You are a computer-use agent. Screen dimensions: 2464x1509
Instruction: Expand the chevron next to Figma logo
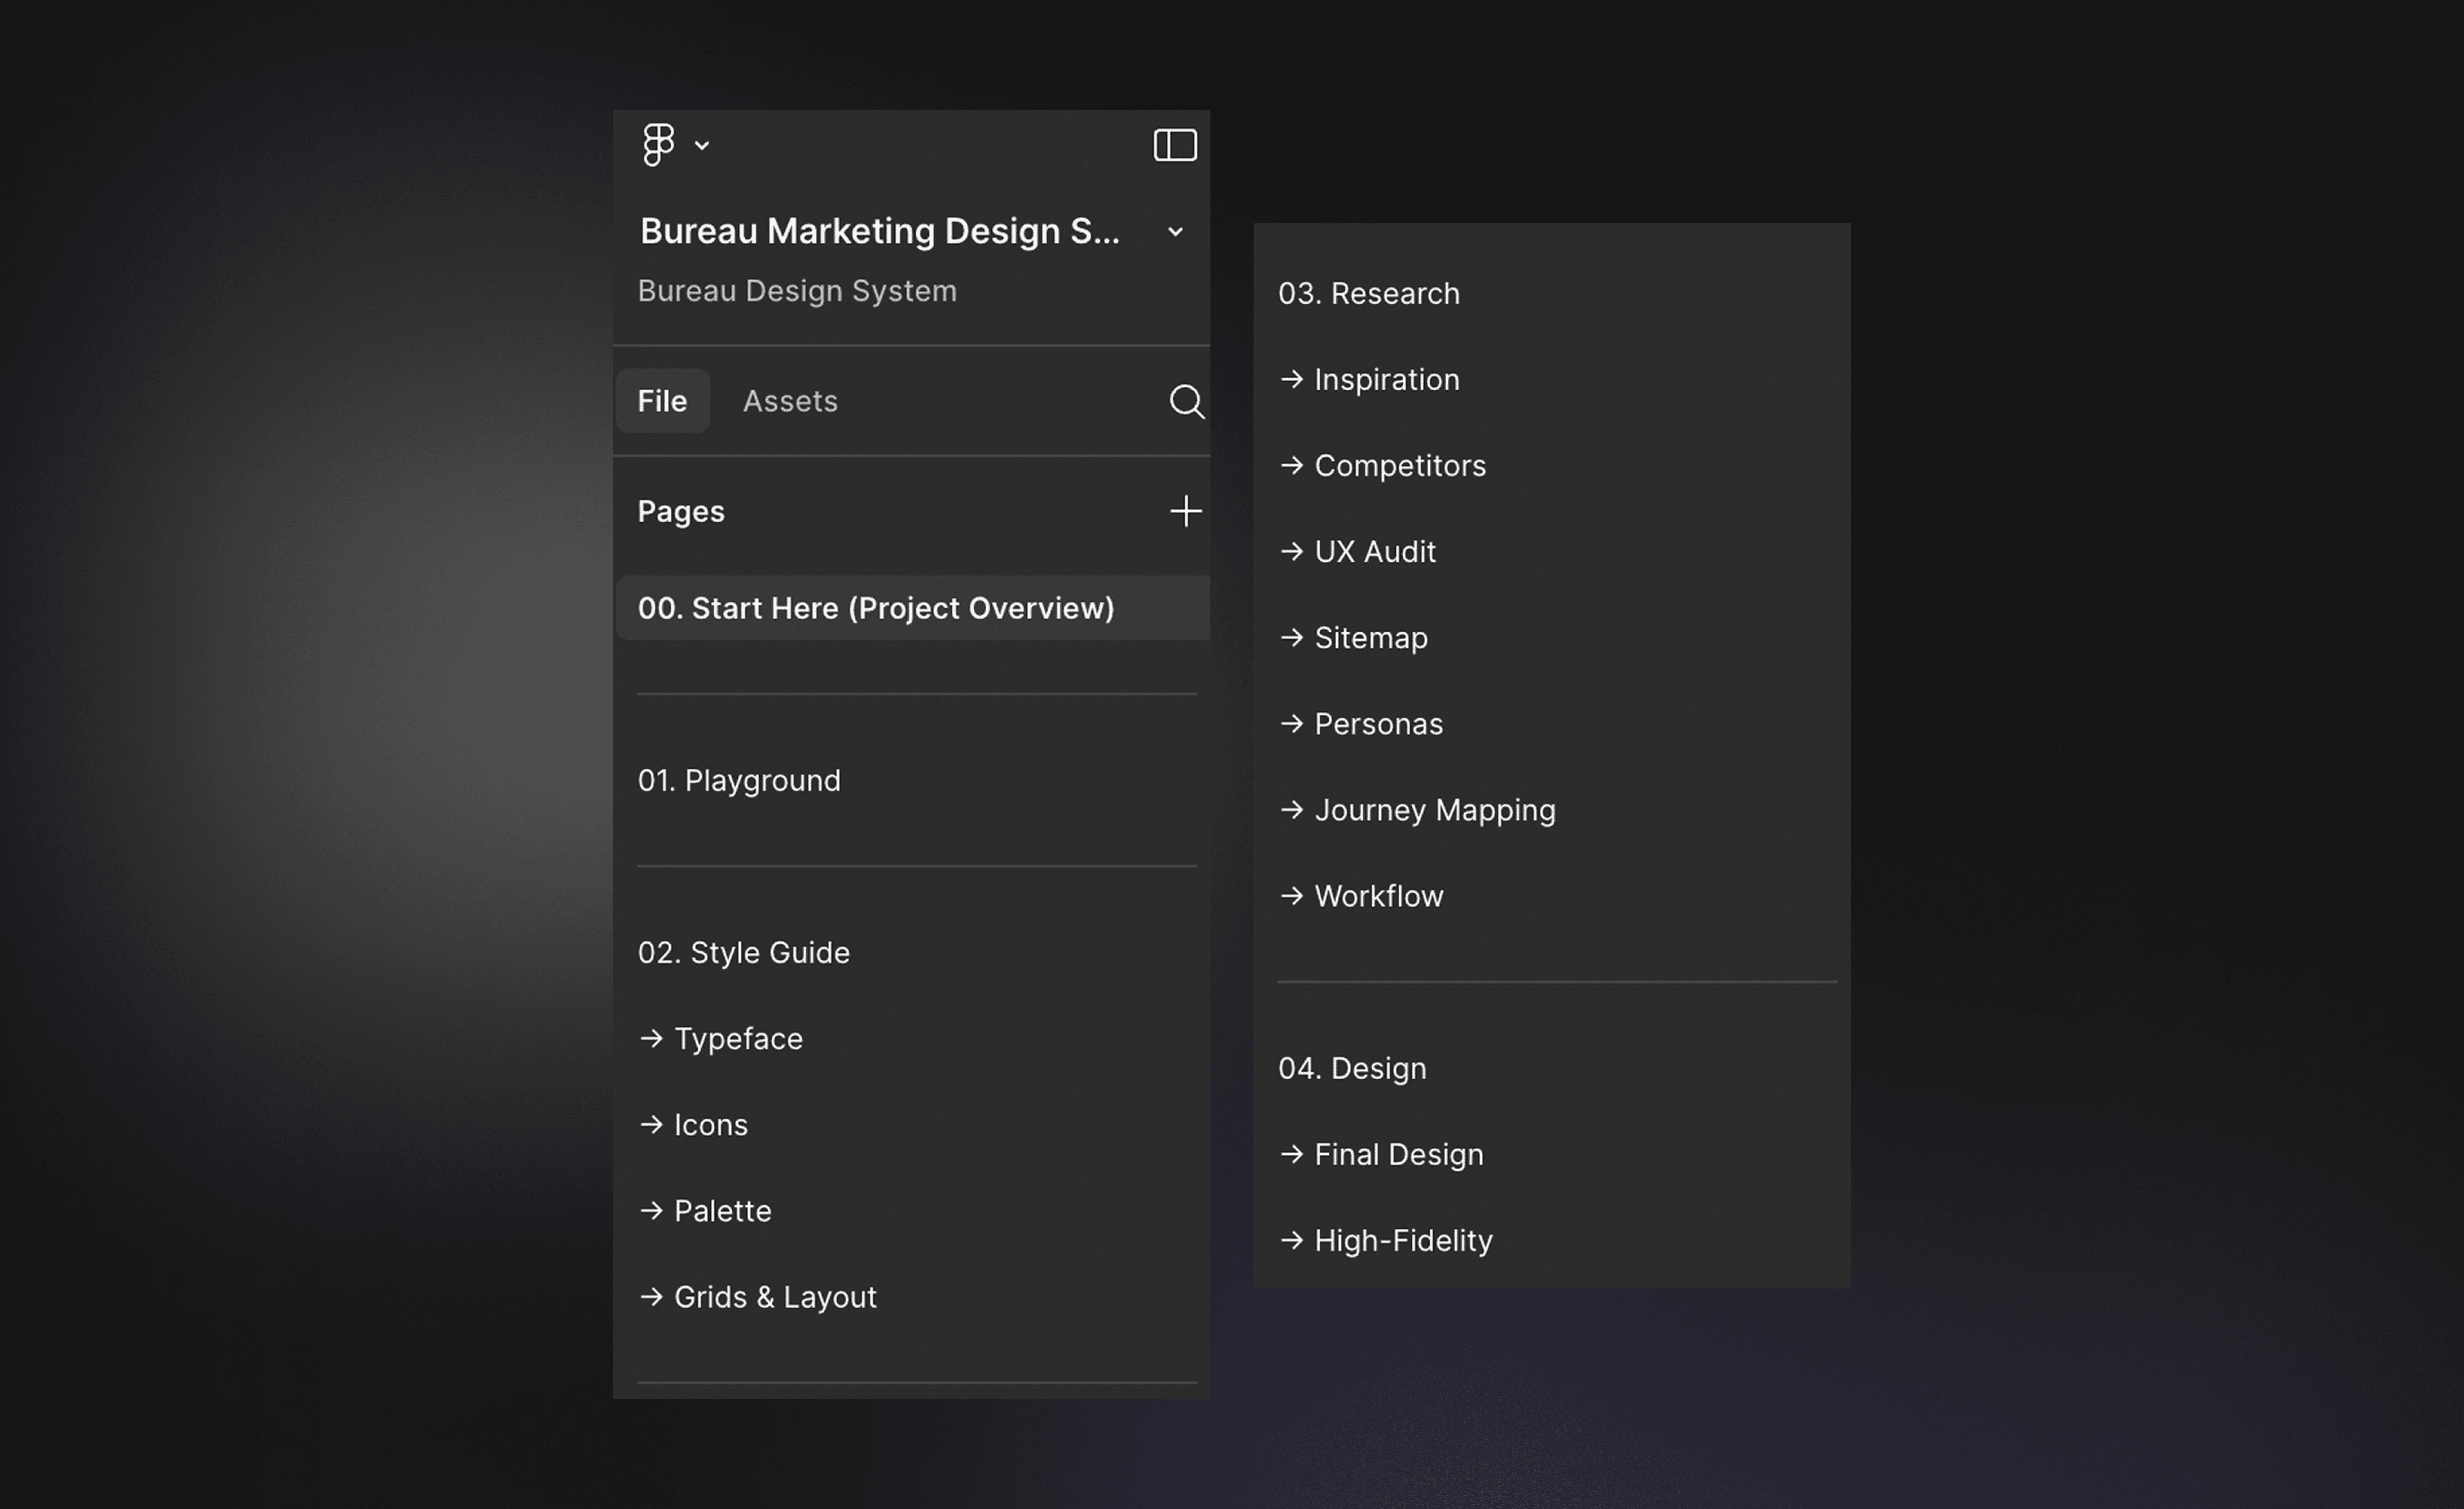702,146
